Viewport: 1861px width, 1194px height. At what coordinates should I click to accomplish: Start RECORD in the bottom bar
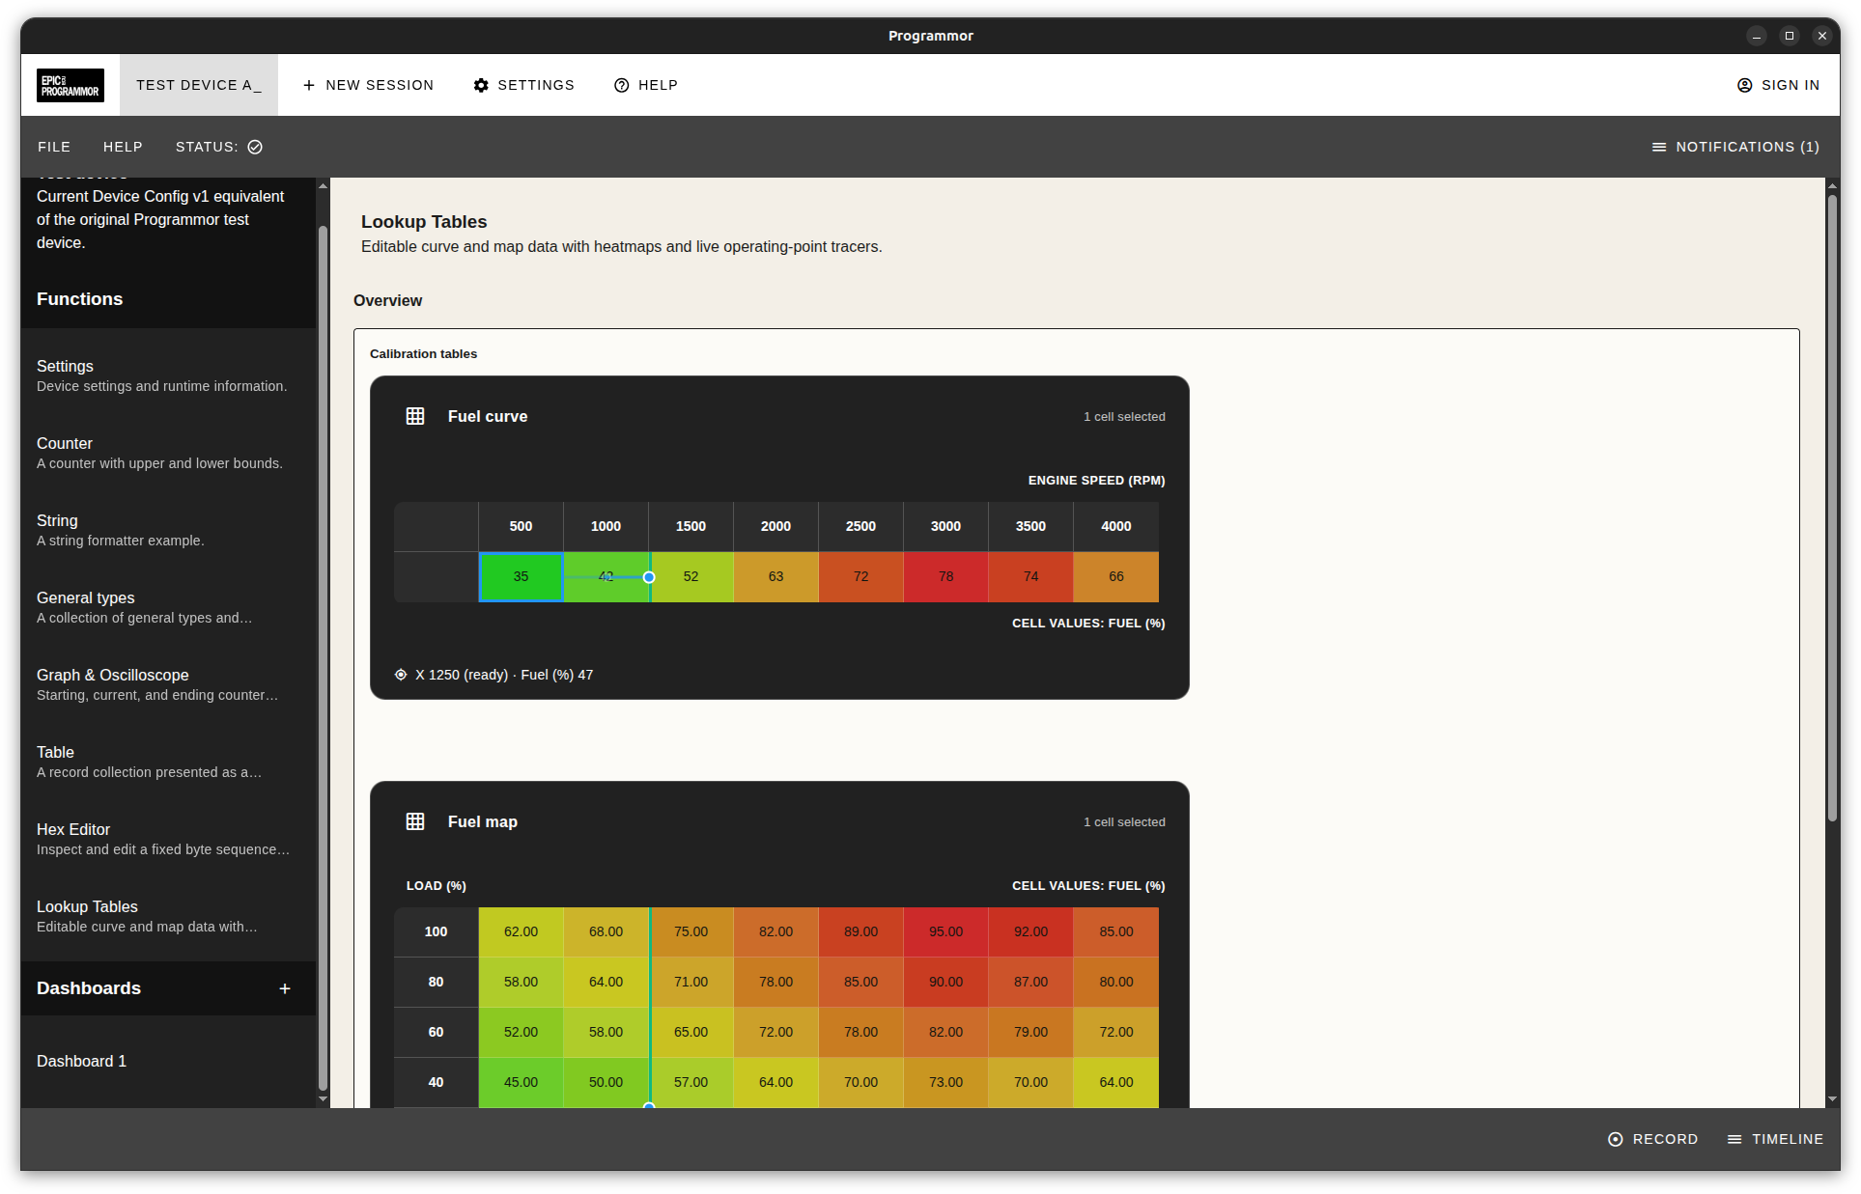1652,1139
